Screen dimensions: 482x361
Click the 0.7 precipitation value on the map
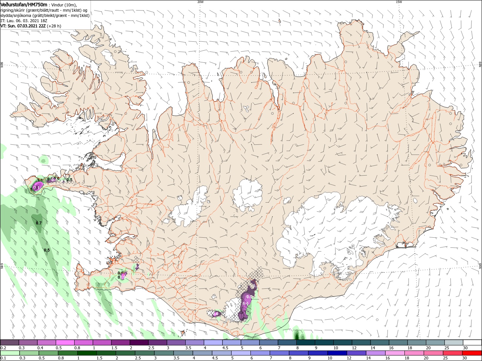click(39, 223)
